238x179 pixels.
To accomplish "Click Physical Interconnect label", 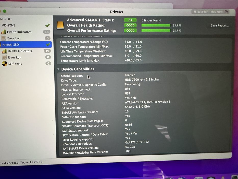I will (76, 90).
